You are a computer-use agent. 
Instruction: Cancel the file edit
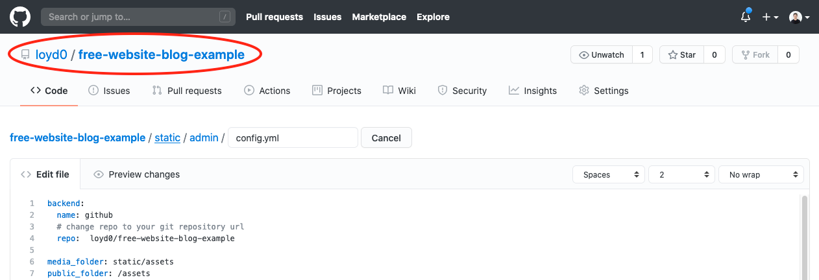tap(386, 138)
